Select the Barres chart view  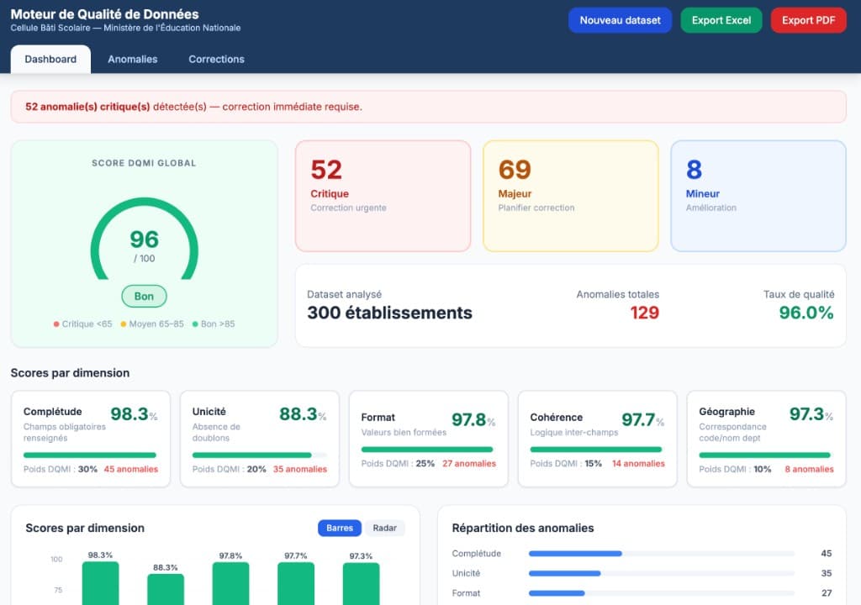click(339, 528)
